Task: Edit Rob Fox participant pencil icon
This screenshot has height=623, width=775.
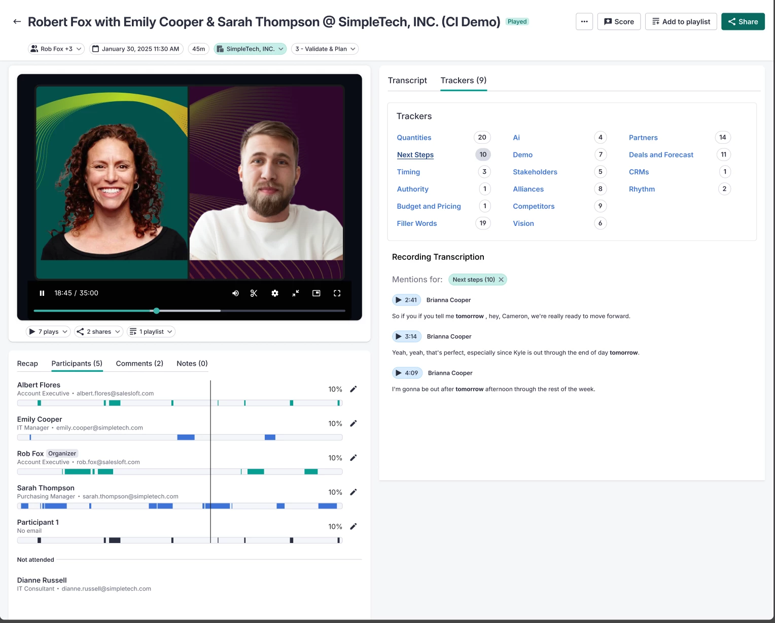Action: click(354, 458)
